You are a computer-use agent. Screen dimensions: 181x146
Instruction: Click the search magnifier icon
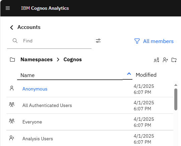15,41
